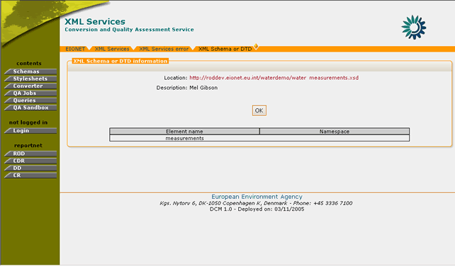Select Queries in the contents menu

30,100
